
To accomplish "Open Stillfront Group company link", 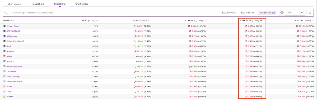I will (x=13, y=77).
